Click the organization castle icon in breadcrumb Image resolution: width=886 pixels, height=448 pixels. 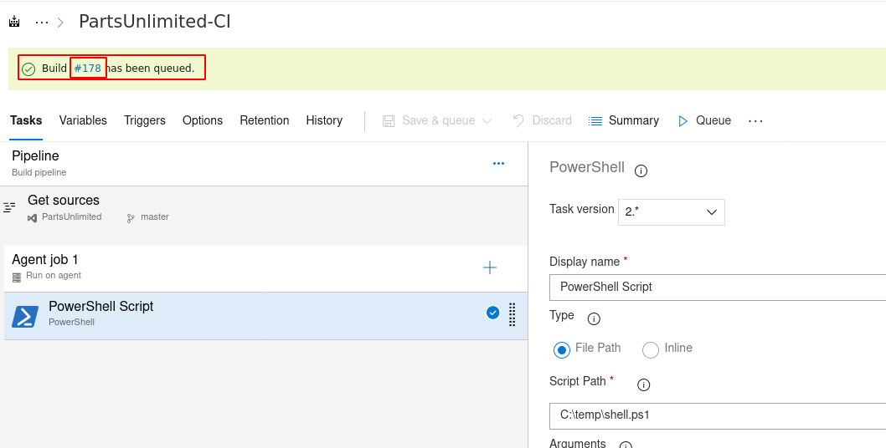[14, 23]
